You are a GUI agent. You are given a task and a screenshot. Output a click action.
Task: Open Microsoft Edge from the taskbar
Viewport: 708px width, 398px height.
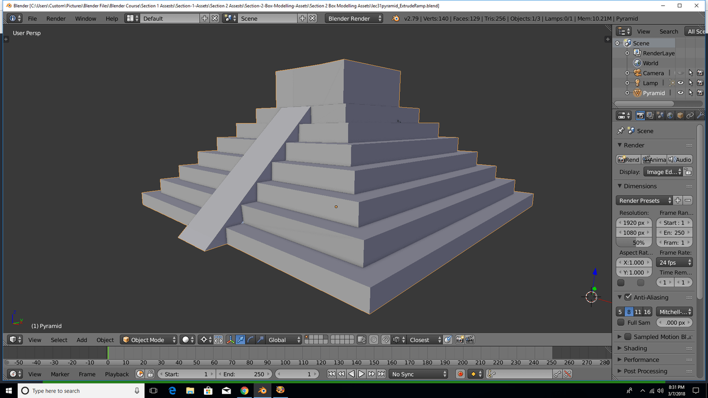tap(172, 391)
